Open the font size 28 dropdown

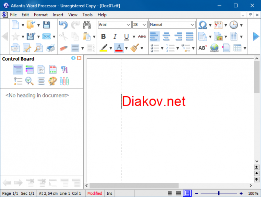(144, 25)
